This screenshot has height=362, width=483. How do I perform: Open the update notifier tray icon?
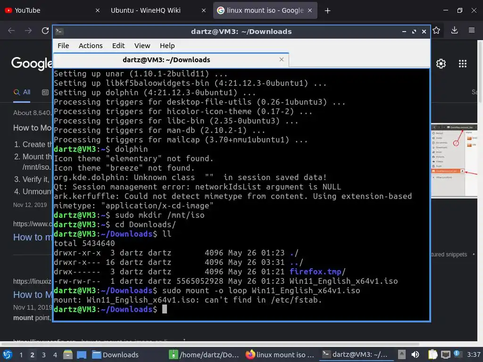tap(458, 354)
